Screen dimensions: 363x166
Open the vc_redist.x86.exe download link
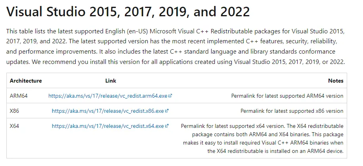108,111
